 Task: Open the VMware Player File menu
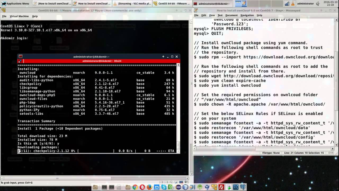pos(4,16)
